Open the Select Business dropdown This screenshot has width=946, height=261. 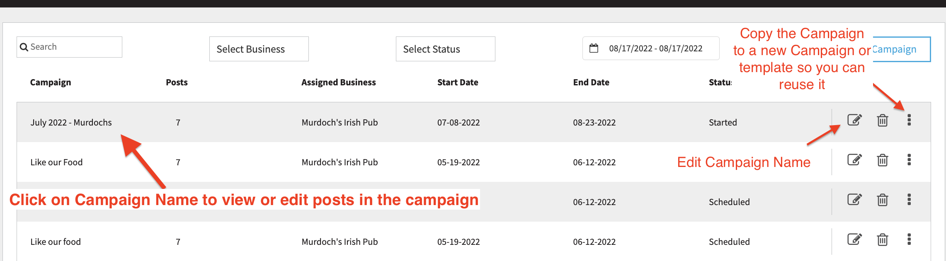point(259,49)
